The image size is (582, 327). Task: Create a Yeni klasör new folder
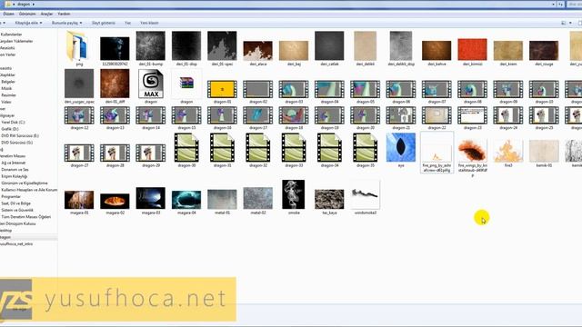coord(149,23)
